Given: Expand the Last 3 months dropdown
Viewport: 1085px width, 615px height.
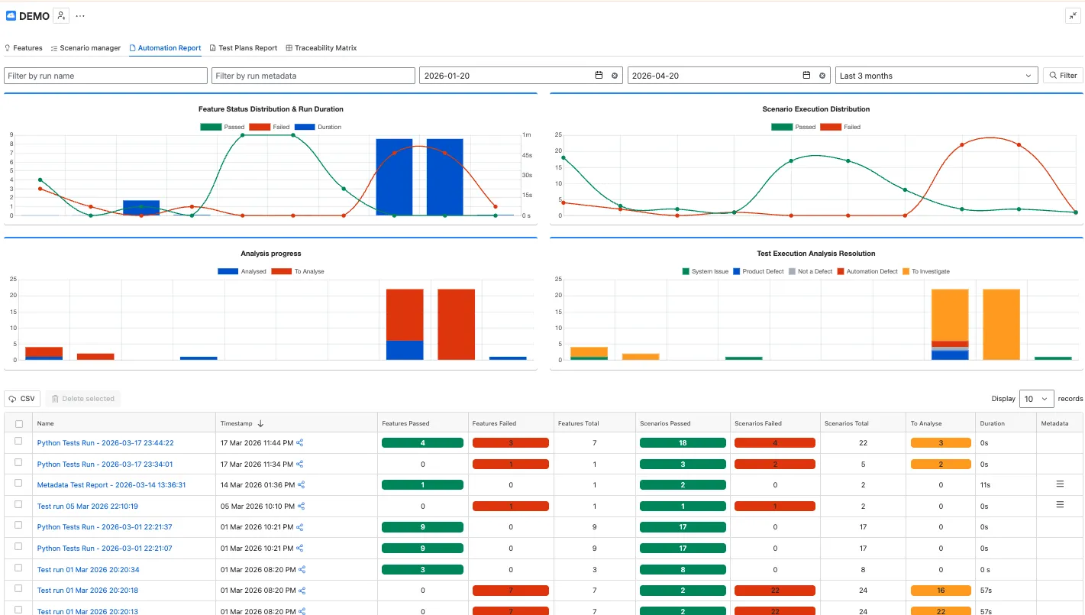Looking at the screenshot, I should 937,76.
